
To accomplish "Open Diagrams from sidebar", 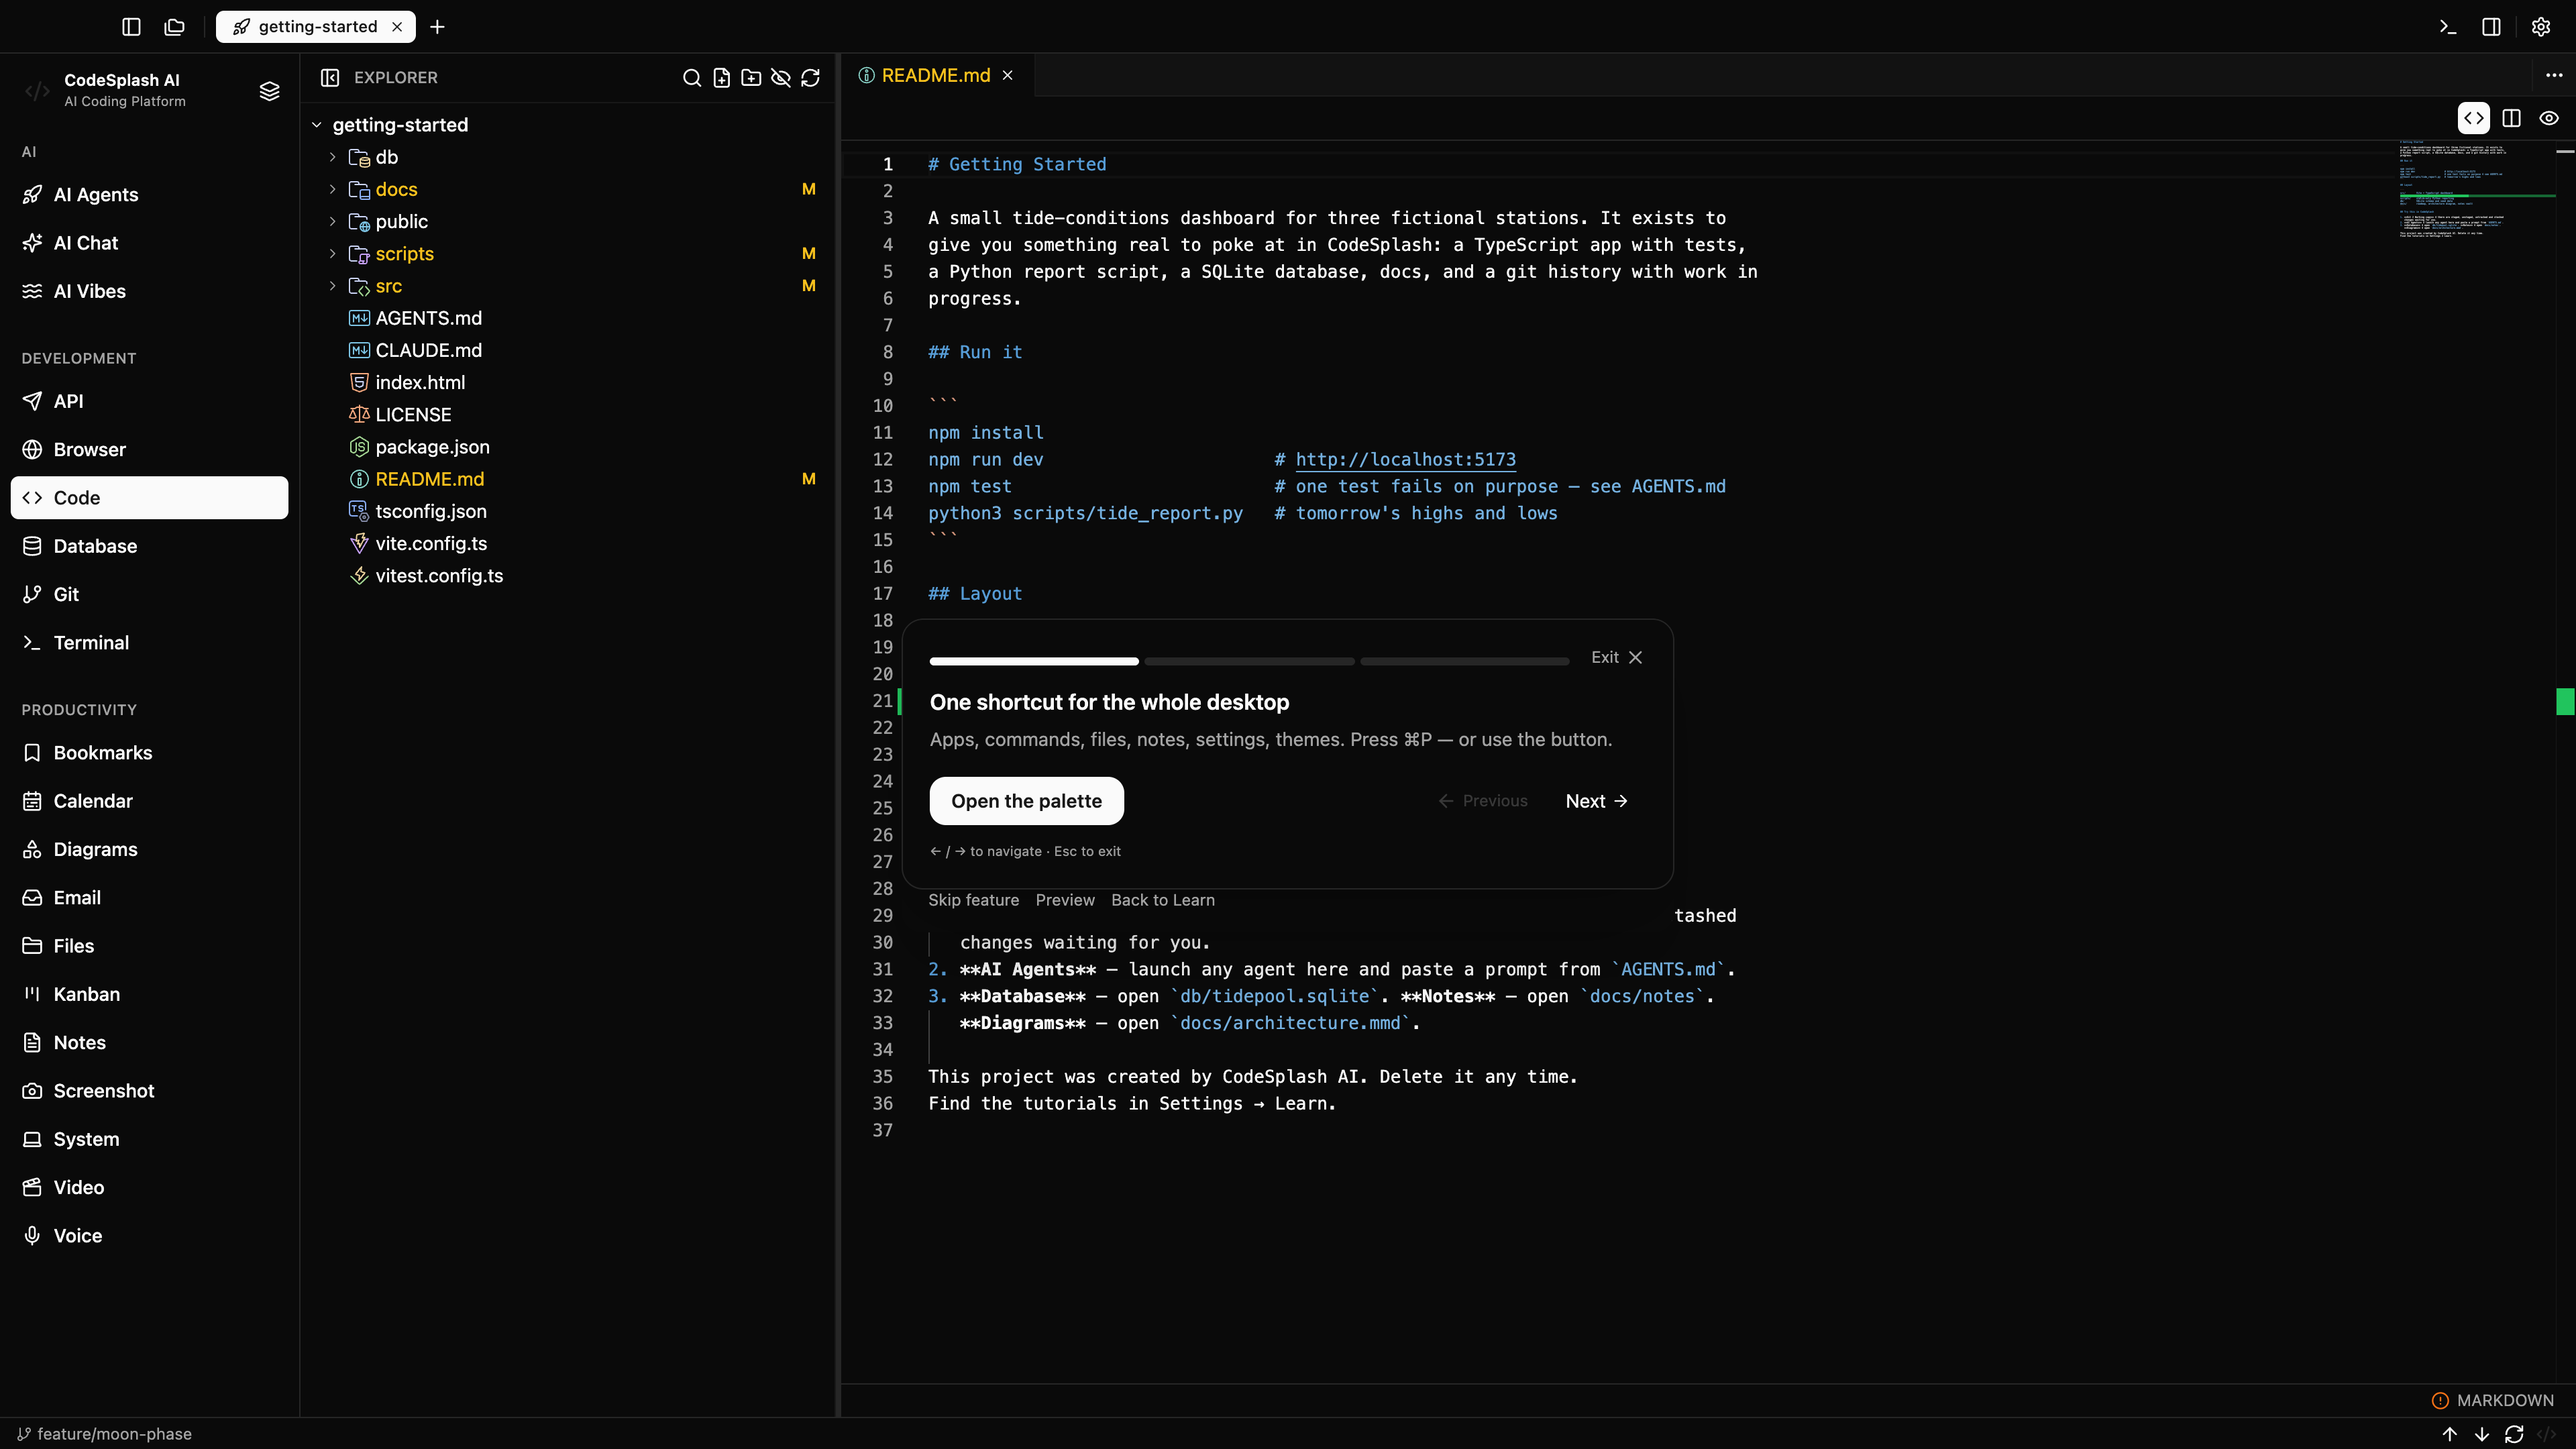I will [x=149, y=849].
